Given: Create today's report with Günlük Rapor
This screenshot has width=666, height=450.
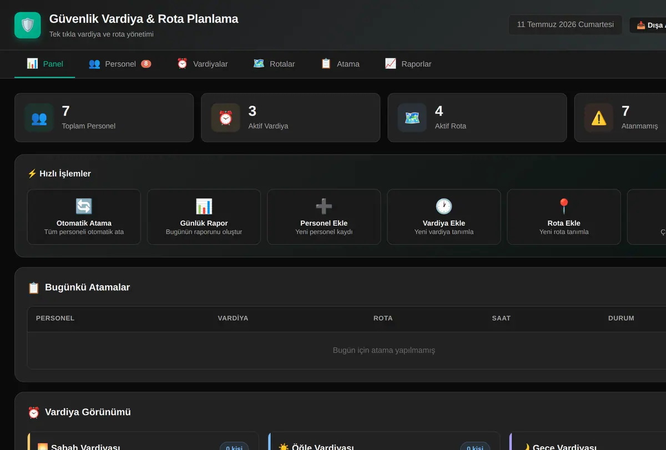Looking at the screenshot, I should tap(204, 217).
